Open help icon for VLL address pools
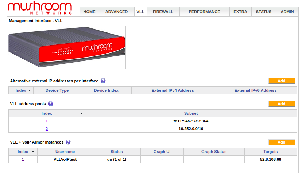 (51, 104)
